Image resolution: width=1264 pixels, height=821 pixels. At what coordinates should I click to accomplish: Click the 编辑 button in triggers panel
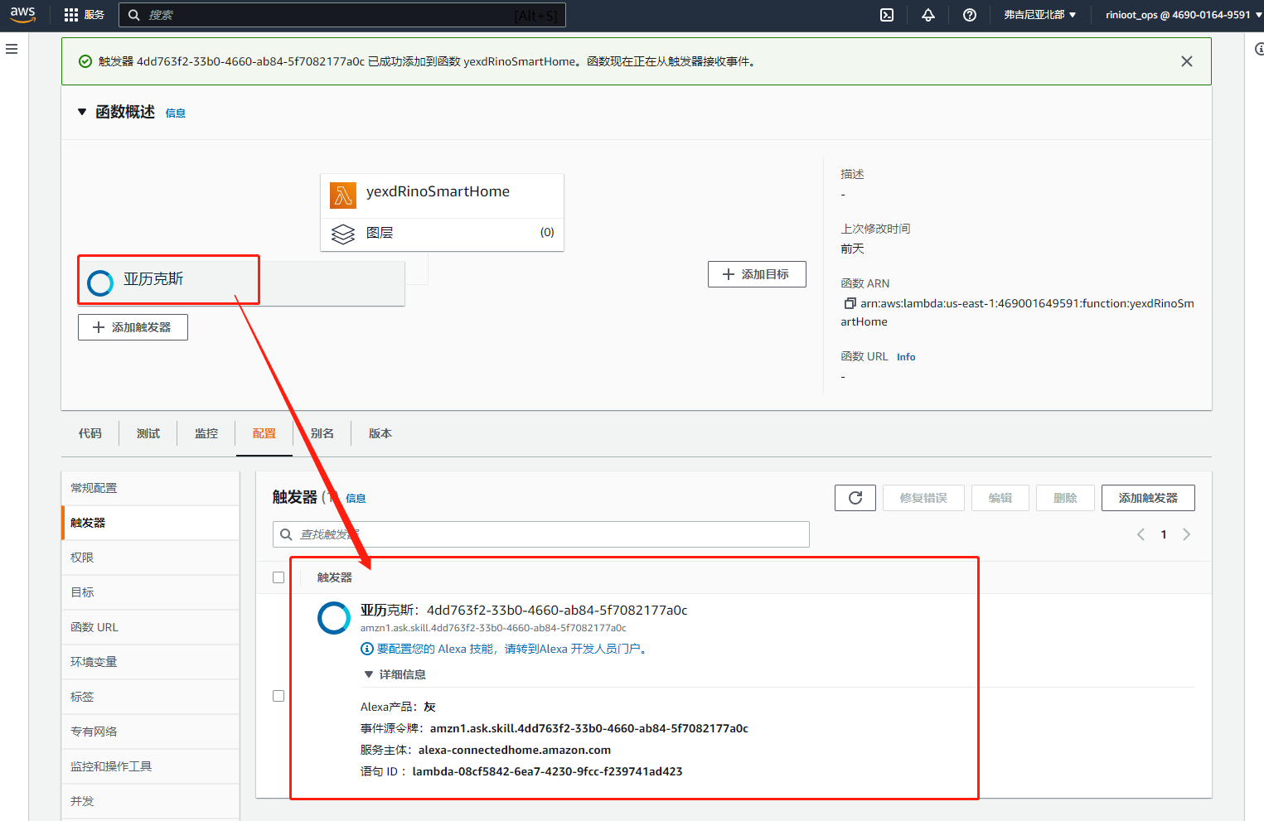[x=1000, y=498]
